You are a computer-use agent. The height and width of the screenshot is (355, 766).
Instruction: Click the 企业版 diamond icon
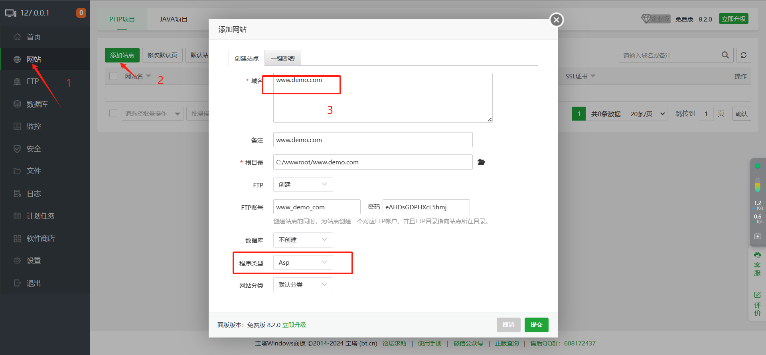646,19
